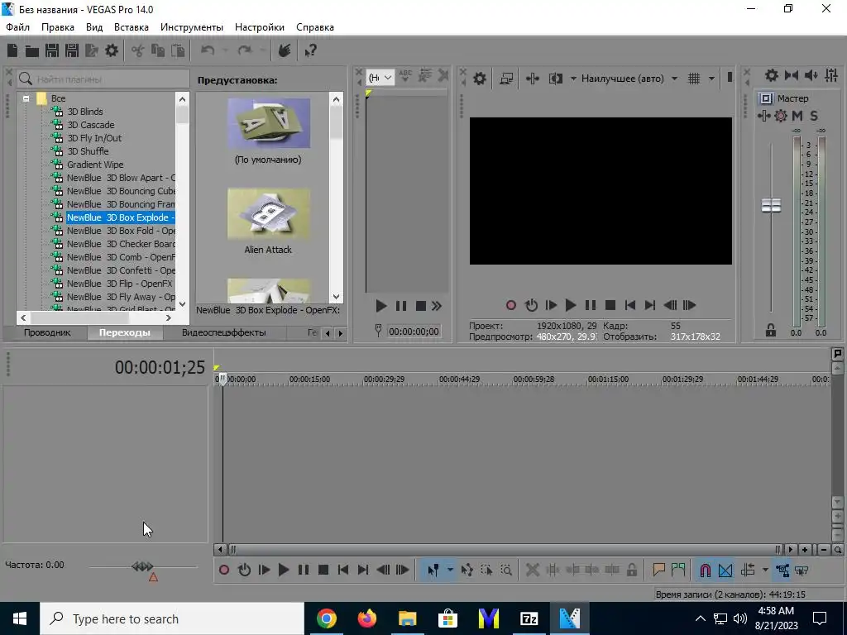Open the auto ripple mode dropdown arrow
This screenshot has height=635, width=847.
pos(765,570)
